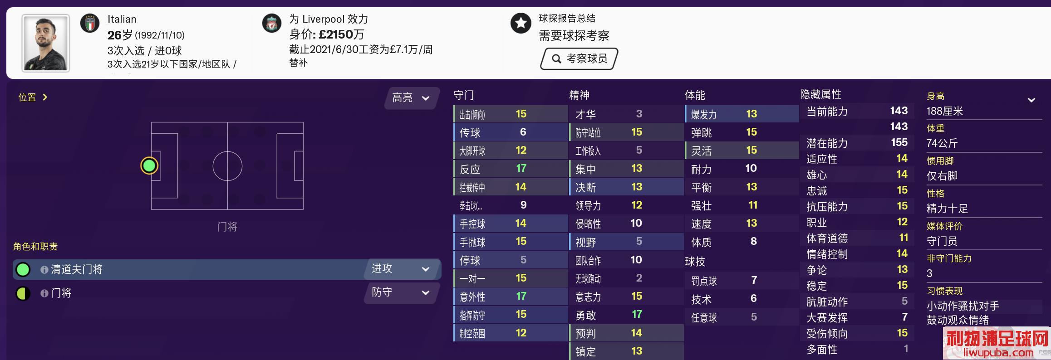Click the scout report star icon

coord(521,23)
